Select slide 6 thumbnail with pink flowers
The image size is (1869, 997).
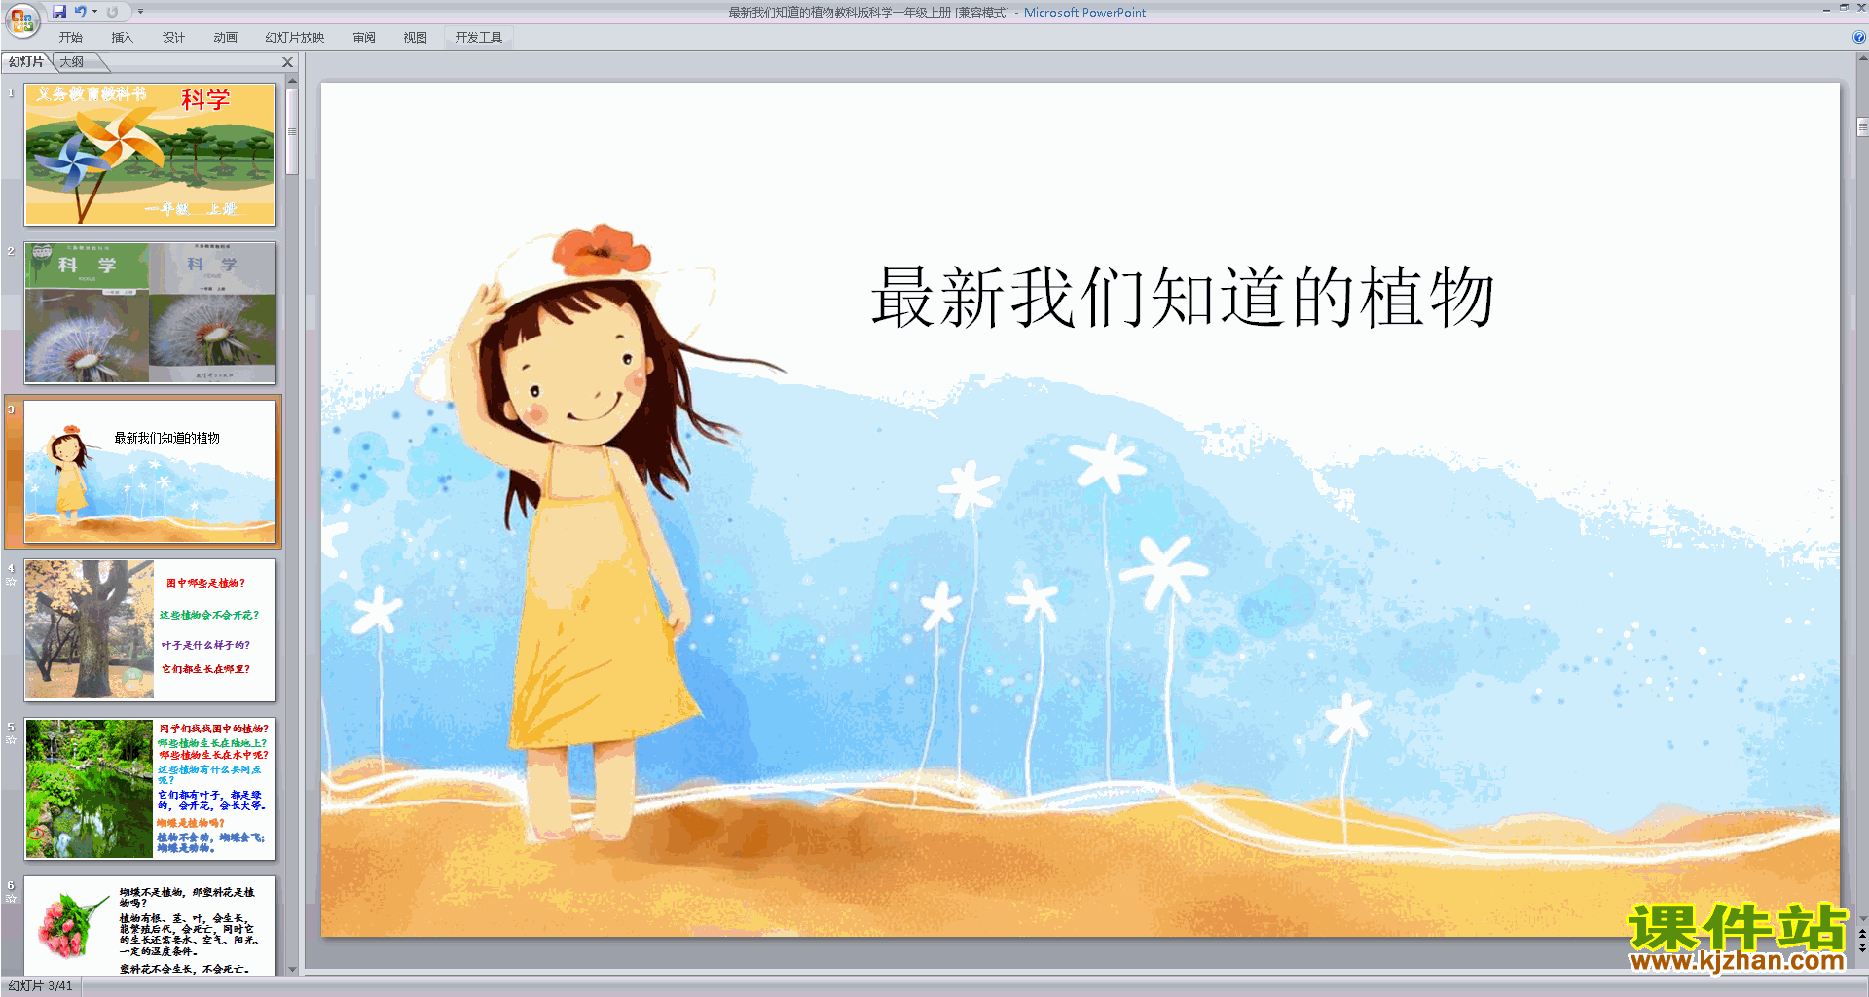(x=150, y=924)
